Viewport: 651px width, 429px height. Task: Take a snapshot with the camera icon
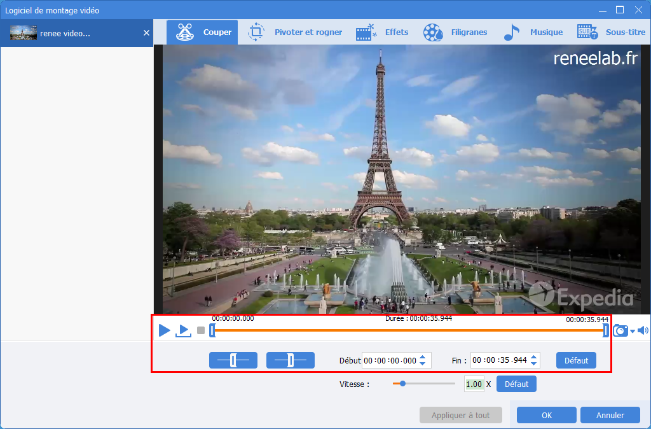click(620, 330)
